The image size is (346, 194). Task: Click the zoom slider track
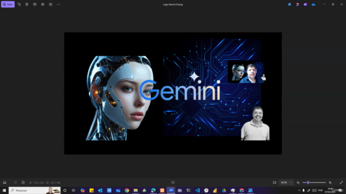coord(314,183)
